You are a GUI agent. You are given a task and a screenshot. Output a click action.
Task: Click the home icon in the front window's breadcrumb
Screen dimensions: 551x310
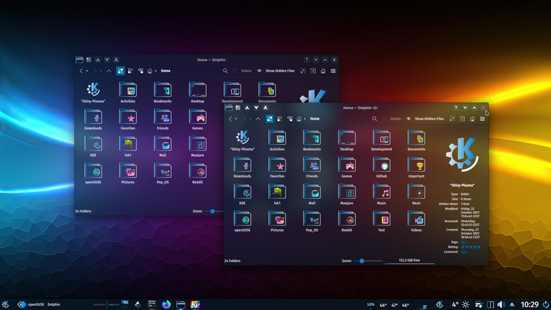[299, 119]
